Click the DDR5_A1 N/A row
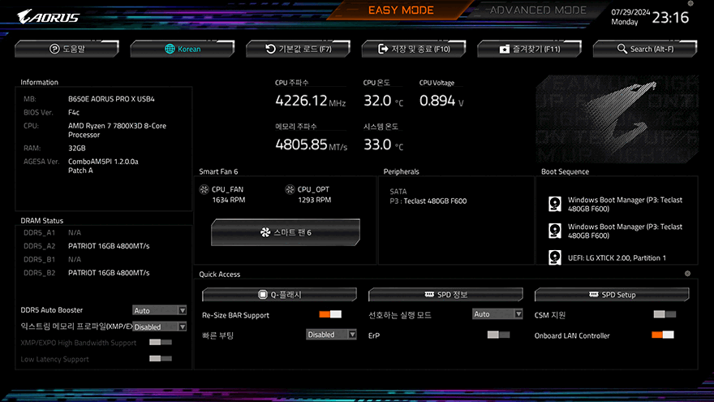The width and height of the screenshot is (714, 402). click(53, 233)
